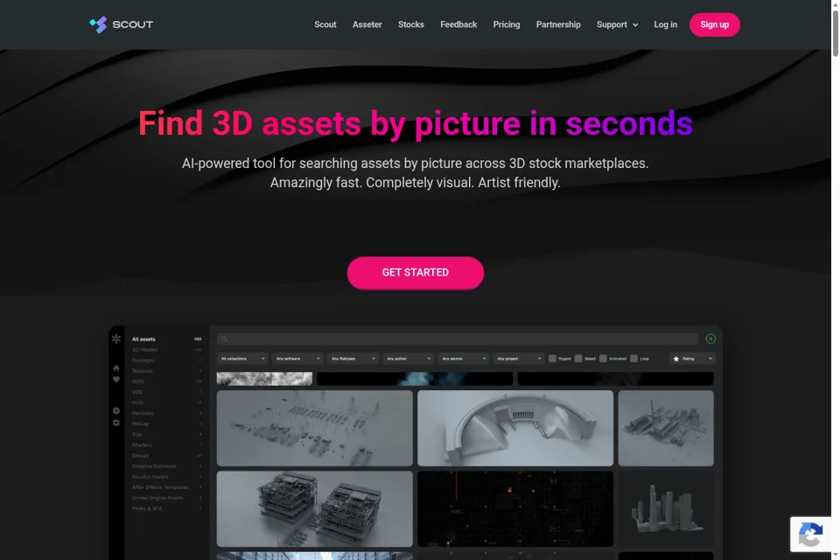Click the plus circle icon in sidebar

click(x=116, y=411)
